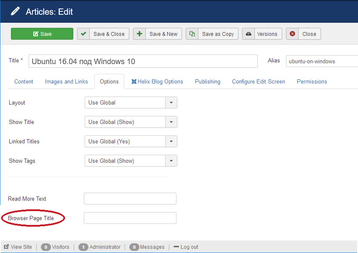358x253 pixels.
Task: Click the Articles: Edit heading text
Action: [x=49, y=12]
